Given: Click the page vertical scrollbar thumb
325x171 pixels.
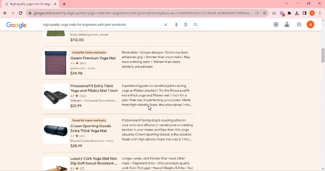Looking at the screenshot, I should point(323,55).
